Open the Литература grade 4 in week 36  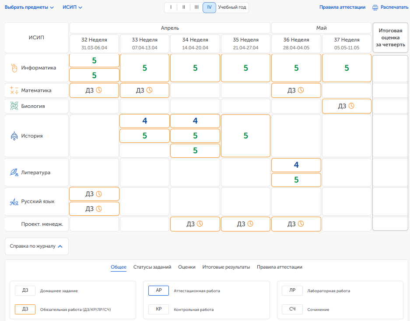coord(296,165)
